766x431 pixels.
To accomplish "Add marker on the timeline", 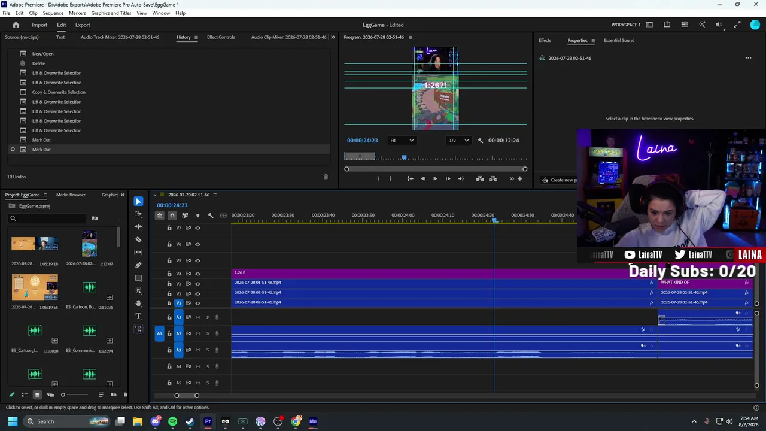I will tap(197, 215).
